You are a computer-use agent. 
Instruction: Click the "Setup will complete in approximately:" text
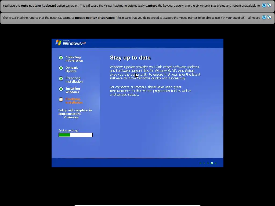75,112
